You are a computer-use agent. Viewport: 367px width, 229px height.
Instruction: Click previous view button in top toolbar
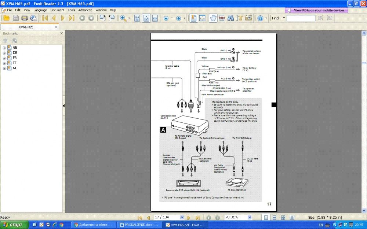click(x=82, y=18)
